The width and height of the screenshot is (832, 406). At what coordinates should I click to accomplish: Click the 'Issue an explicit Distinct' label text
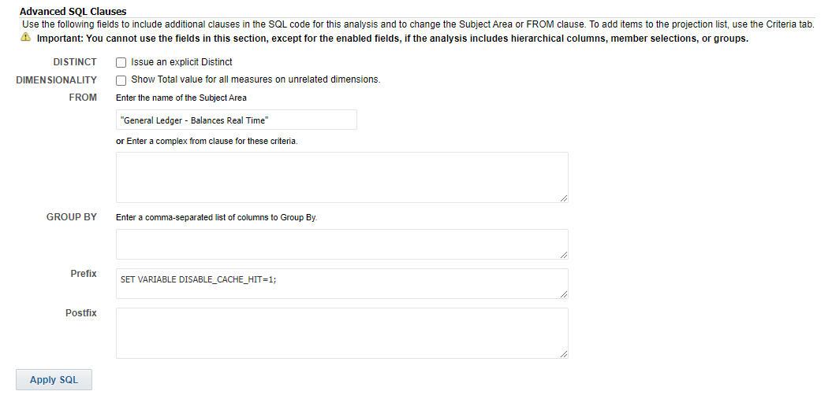pyautogui.click(x=181, y=62)
